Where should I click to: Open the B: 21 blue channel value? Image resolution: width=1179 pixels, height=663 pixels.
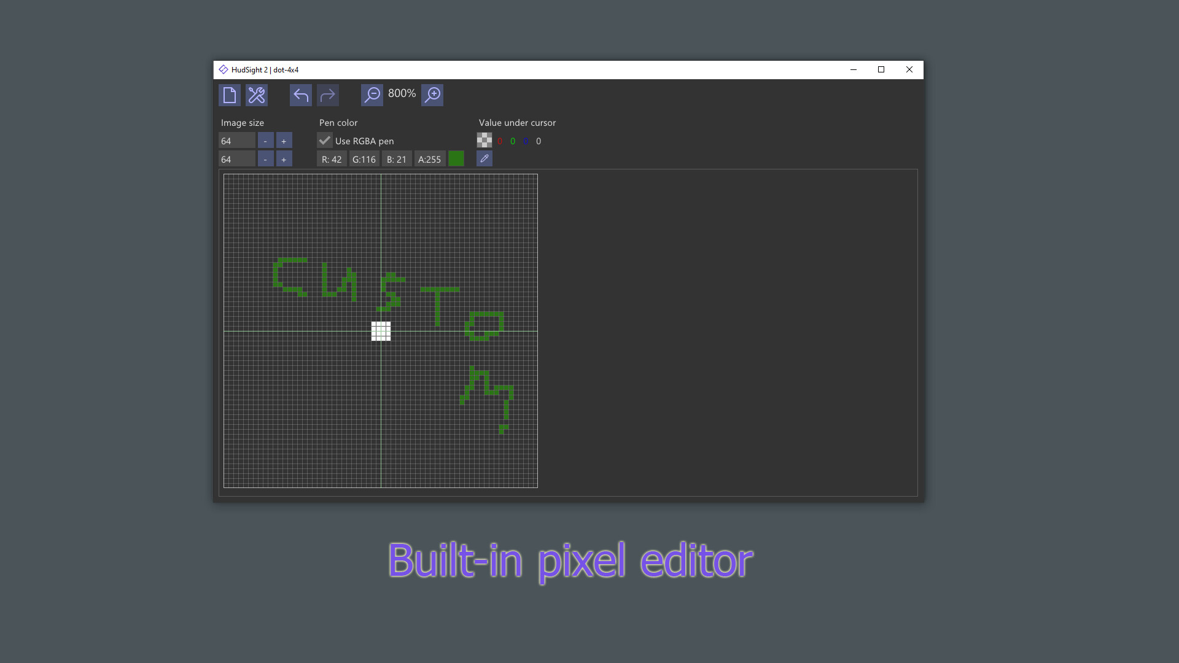click(x=396, y=159)
